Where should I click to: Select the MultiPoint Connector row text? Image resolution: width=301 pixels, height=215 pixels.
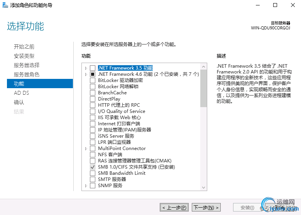(x=122, y=148)
